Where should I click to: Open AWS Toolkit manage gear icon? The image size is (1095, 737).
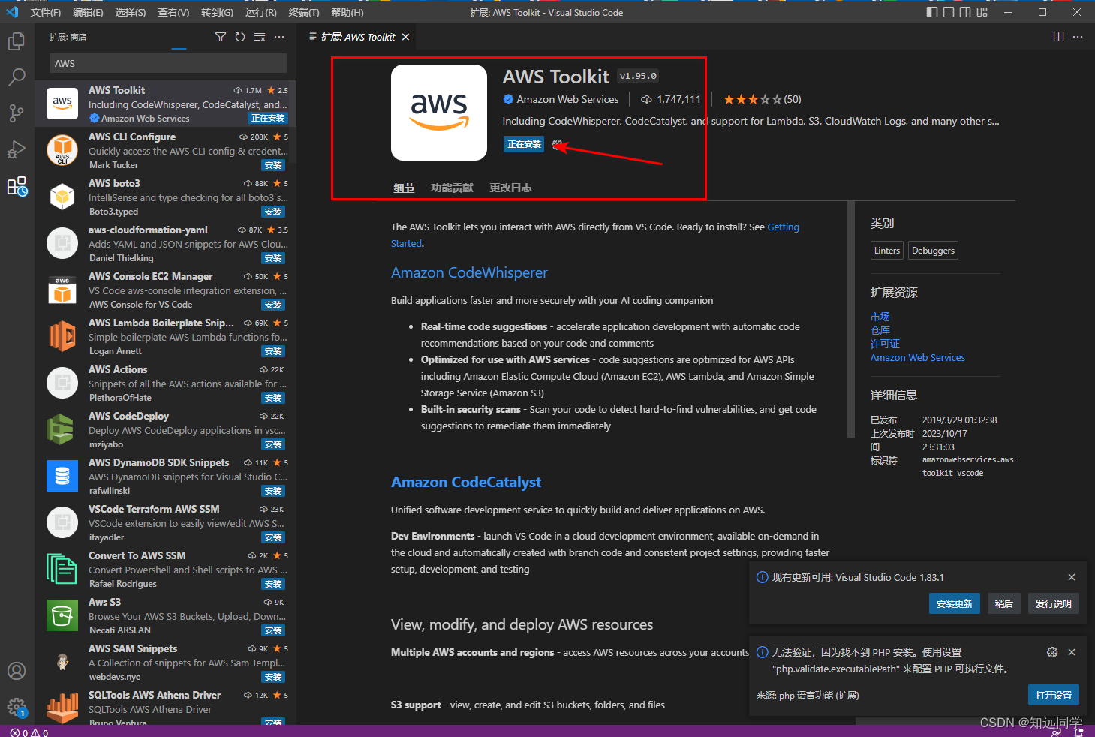(x=556, y=144)
